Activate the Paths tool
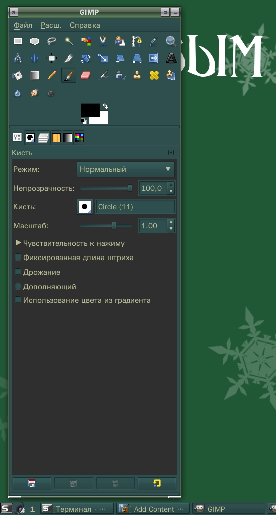This screenshot has height=515, width=276. point(137,41)
